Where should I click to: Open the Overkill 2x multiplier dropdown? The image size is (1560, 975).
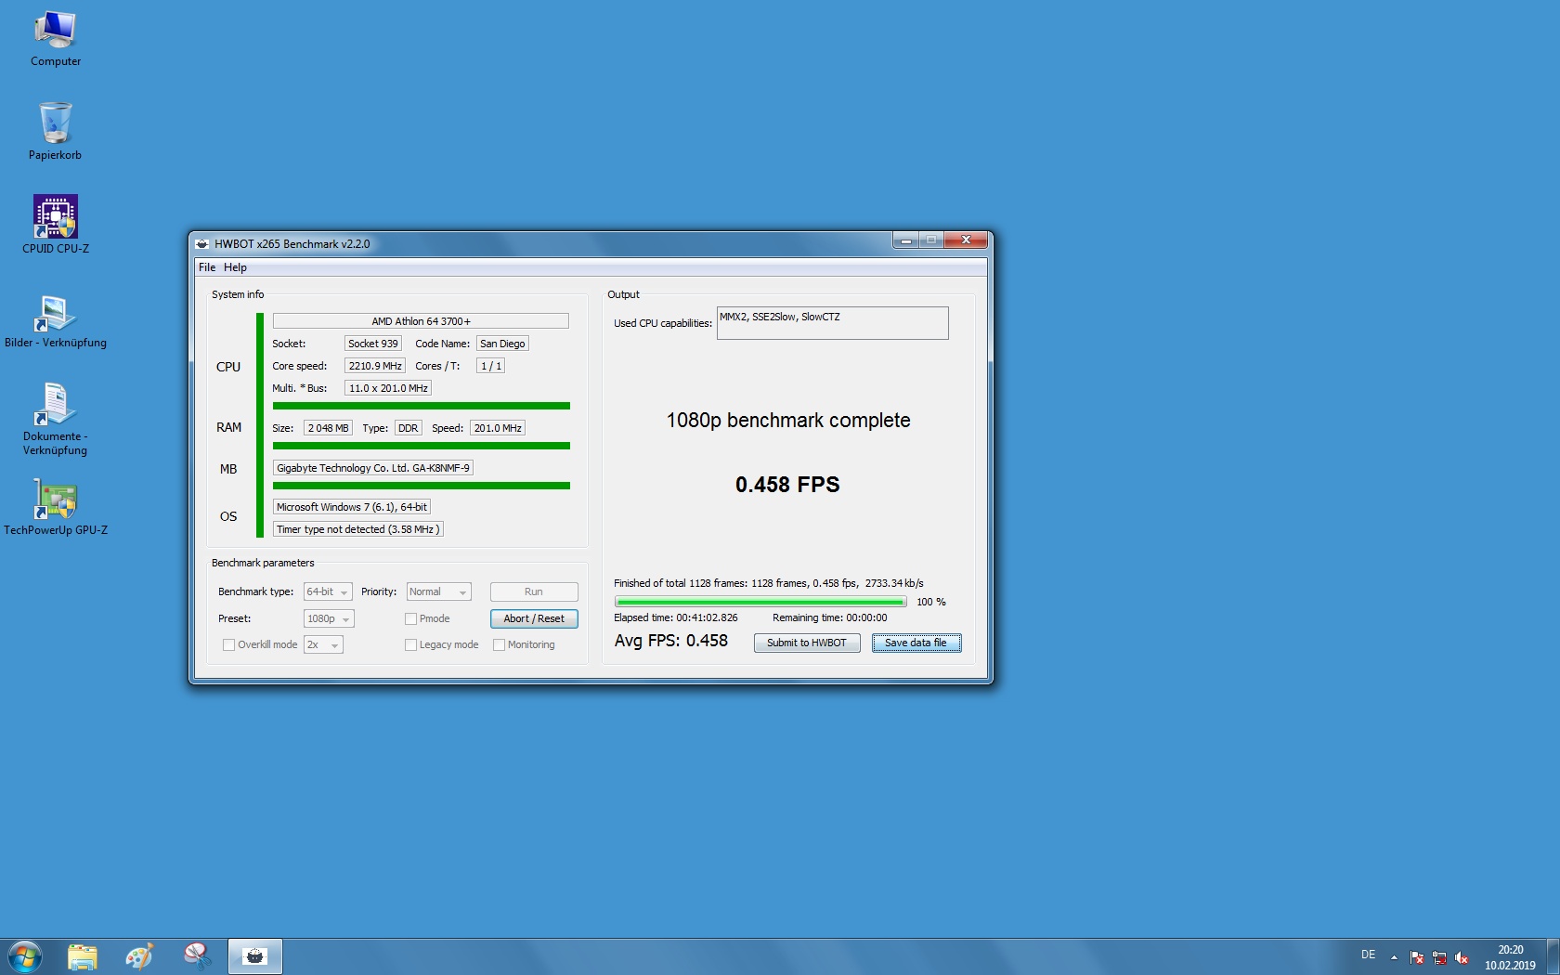tap(323, 645)
